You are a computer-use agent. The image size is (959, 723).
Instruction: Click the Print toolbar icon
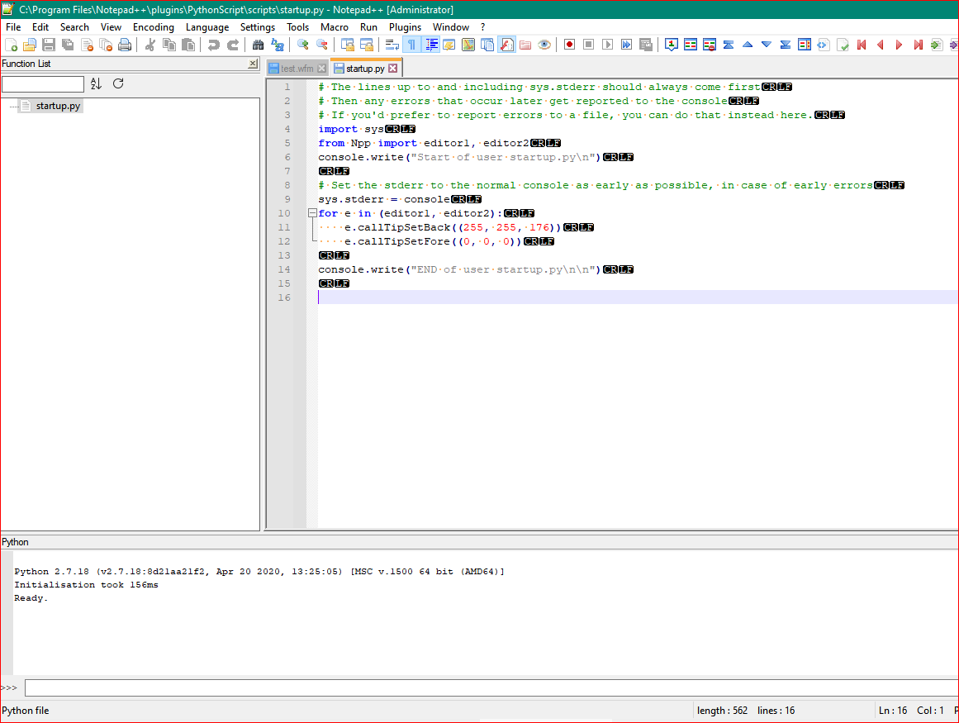coord(125,45)
